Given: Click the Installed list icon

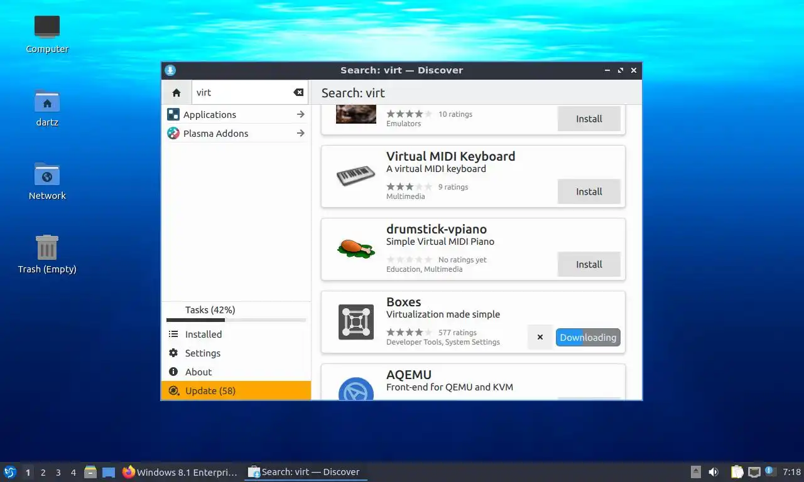Looking at the screenshot, I should 173,335.
